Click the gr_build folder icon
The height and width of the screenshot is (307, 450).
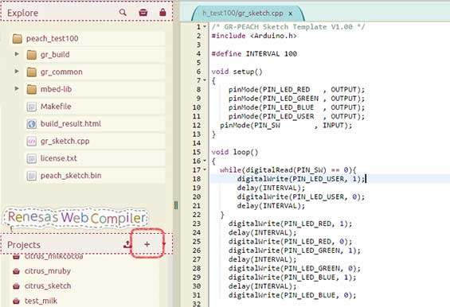pos(32,55)
